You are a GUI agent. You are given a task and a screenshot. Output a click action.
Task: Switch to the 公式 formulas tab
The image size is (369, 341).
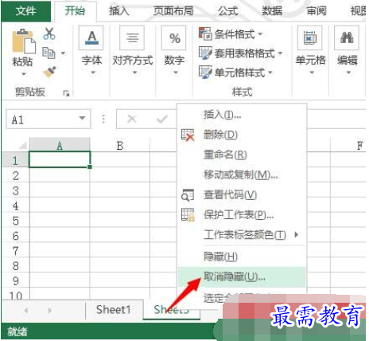click(x=227, y=11)
